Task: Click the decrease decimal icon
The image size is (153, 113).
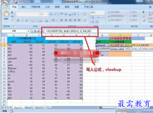Action: tap(96, 22)
